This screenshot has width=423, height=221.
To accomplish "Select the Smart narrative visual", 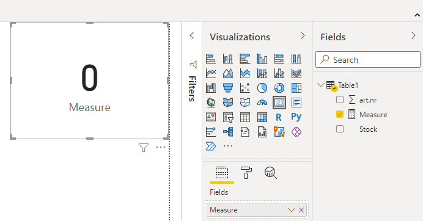I will pyautogui.click(x=245, y=132).
